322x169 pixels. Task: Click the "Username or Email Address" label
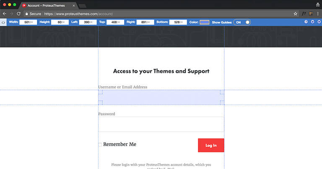tap(122, 87)
